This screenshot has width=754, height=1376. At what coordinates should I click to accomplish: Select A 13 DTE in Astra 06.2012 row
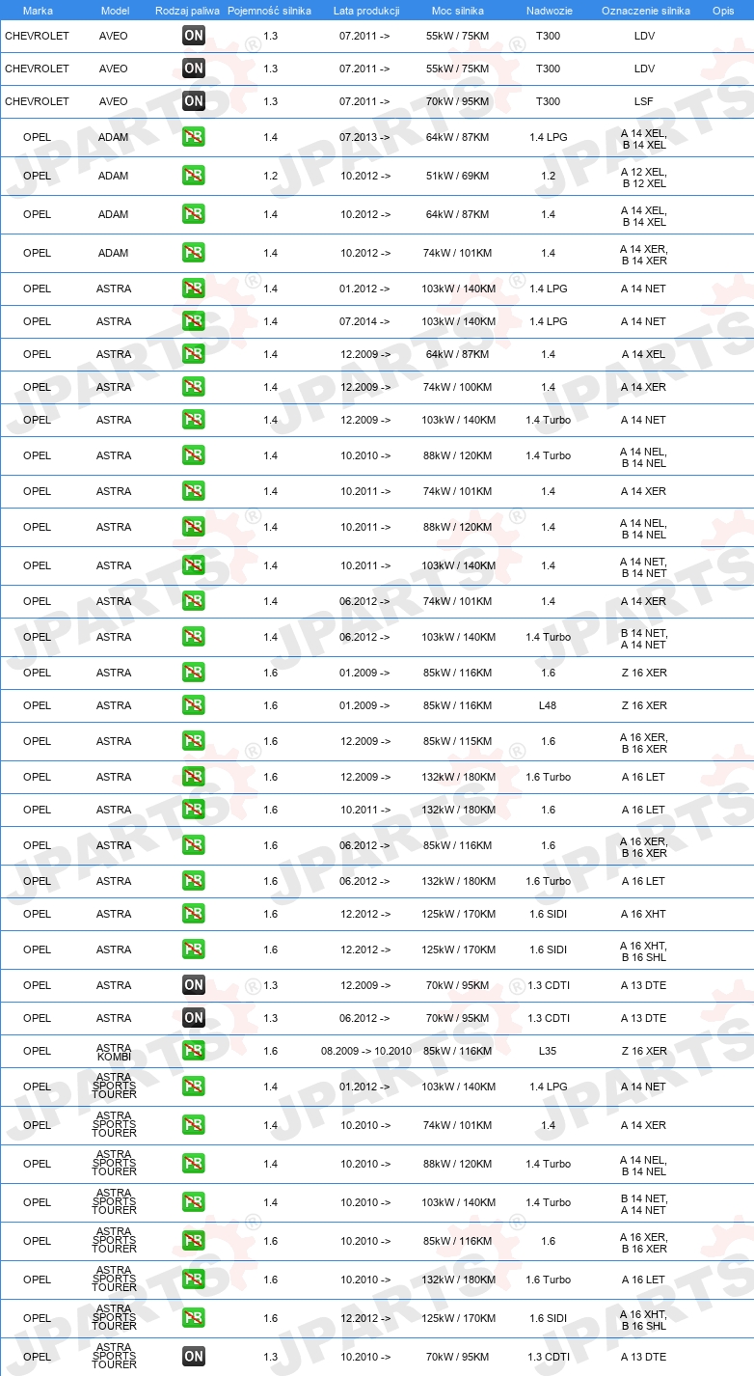(x=644, y=1018)
